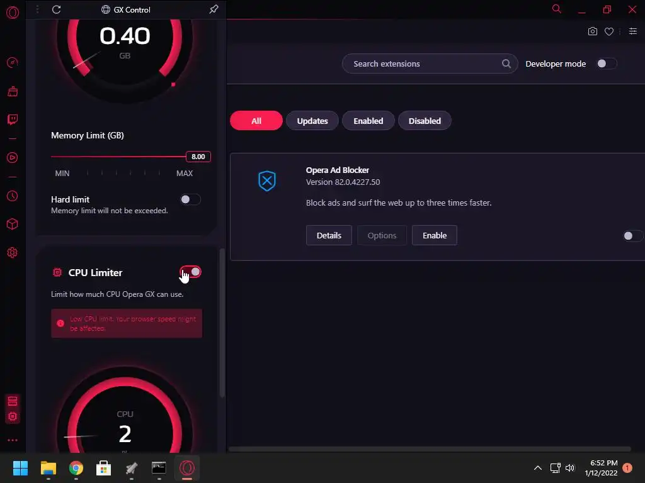Click the RAM limiter indicator icon in sidebar
Image resolution: width=645 pixels, height=483 pixels.
13,401
